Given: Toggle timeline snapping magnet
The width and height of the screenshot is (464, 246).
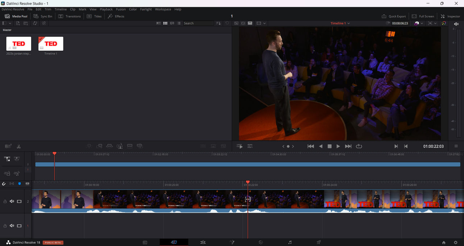Looking at the screenshot, I should click(4, 184).
